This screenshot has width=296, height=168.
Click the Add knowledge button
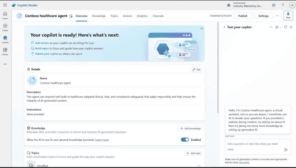190,128
